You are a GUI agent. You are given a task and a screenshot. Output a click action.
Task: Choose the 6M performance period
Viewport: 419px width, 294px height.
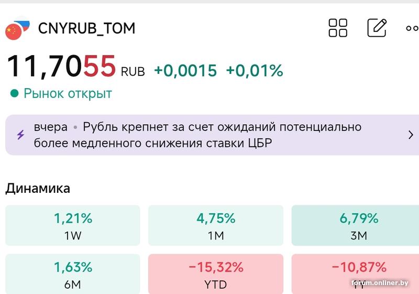pyautogui.click(x=73, y=274)
